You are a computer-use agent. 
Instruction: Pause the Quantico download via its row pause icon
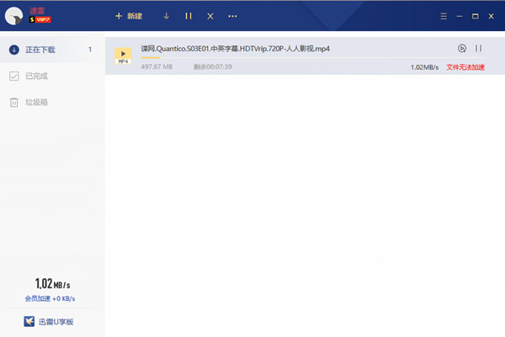point(478,49)
